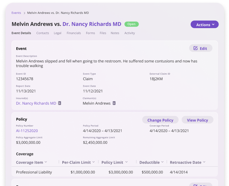229x186 pixels.
Task: Open Policy Limit column dropdown
Action: (126, 162)
